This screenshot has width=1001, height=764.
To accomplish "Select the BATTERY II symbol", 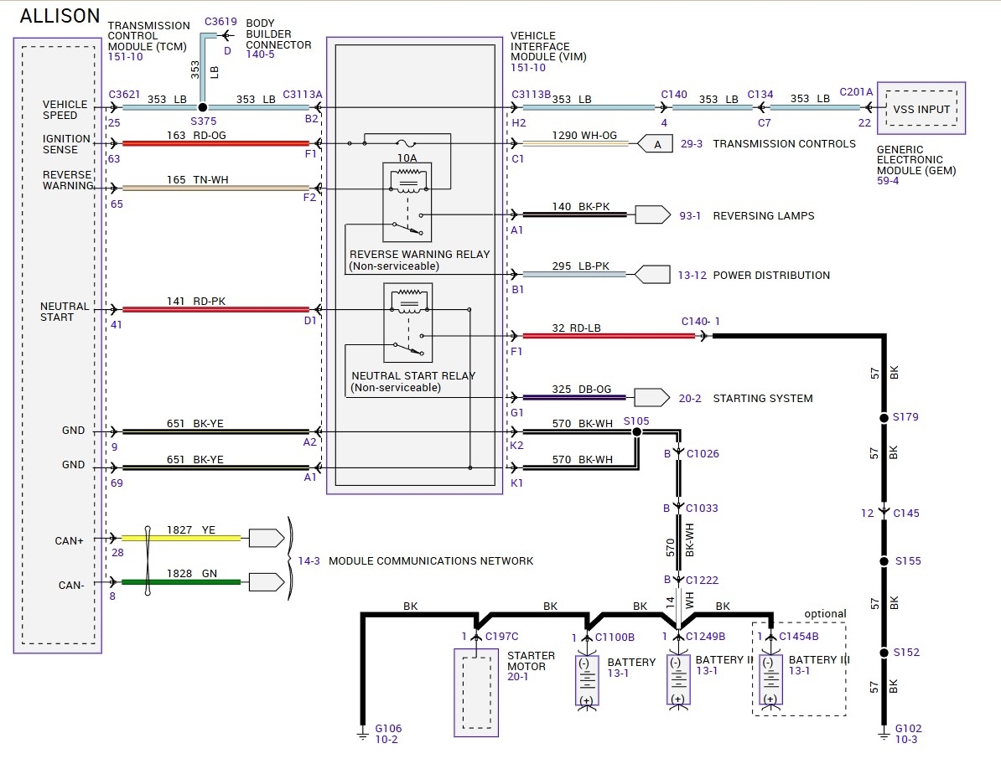I will [x=678, y=681].
